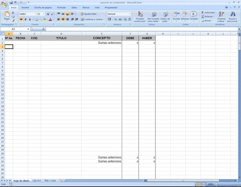Toggle italic K formatting
Viewport: 241px width, 187px height.
[x=26, y=19]
